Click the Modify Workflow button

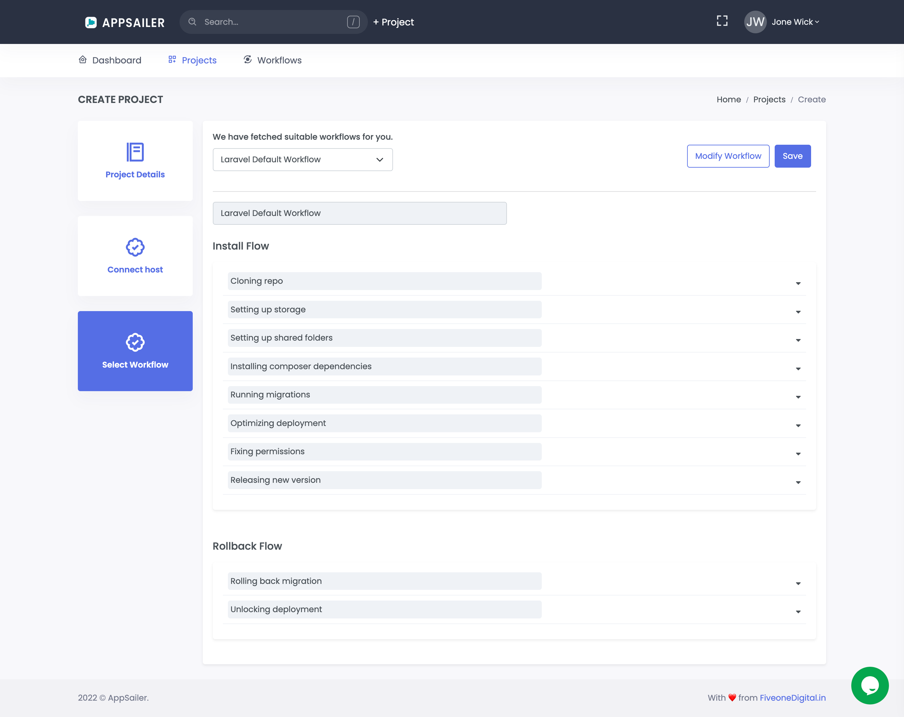point(728,156)
